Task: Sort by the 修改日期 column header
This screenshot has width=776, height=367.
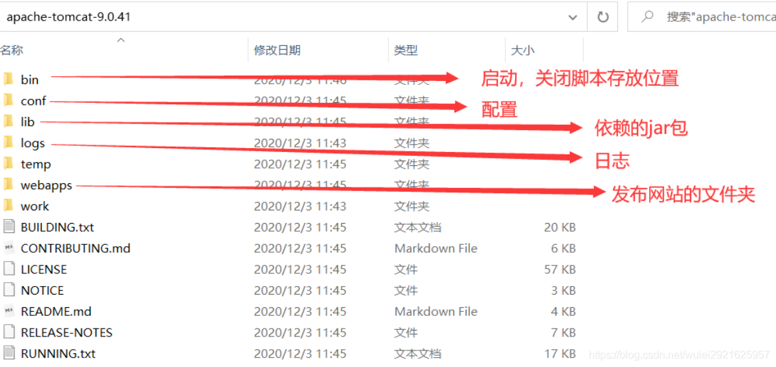Action: click(x=277, y=50)
